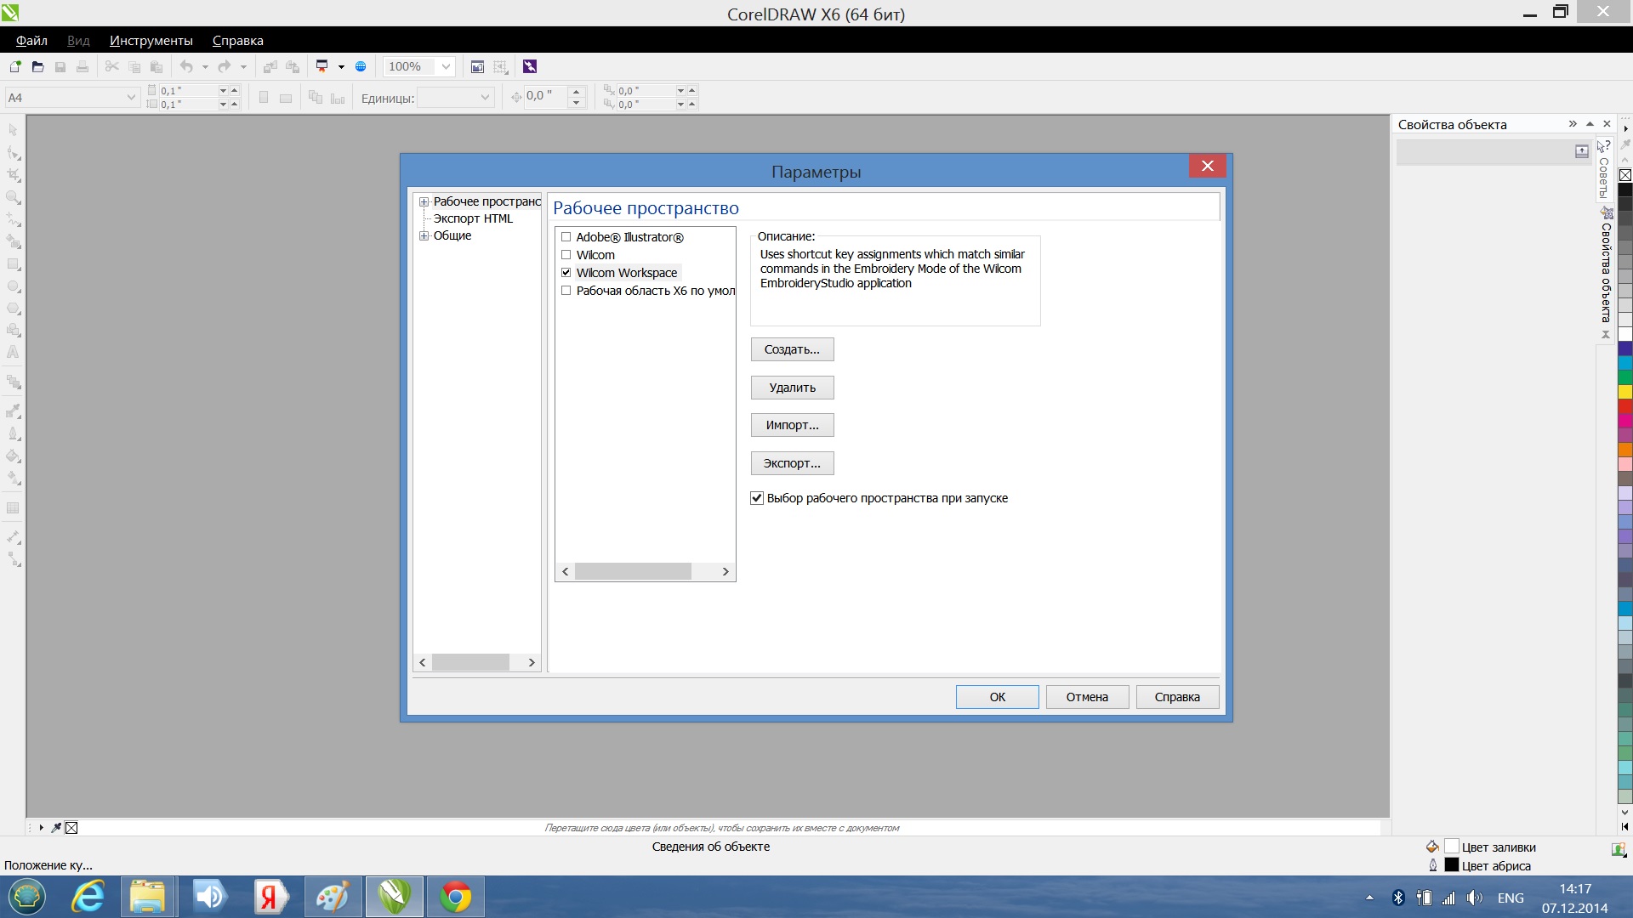The height and width of the screenshot is (918, 1633).
Task: Click the Импорт... button
Action: (x=792, y=425)
